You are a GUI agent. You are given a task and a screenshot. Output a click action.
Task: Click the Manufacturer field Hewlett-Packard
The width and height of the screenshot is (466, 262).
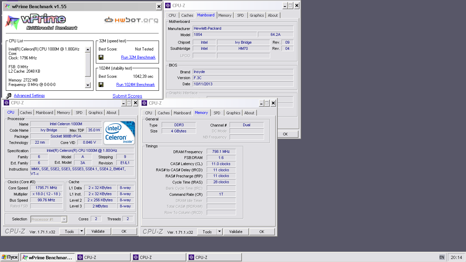(243, 28)
